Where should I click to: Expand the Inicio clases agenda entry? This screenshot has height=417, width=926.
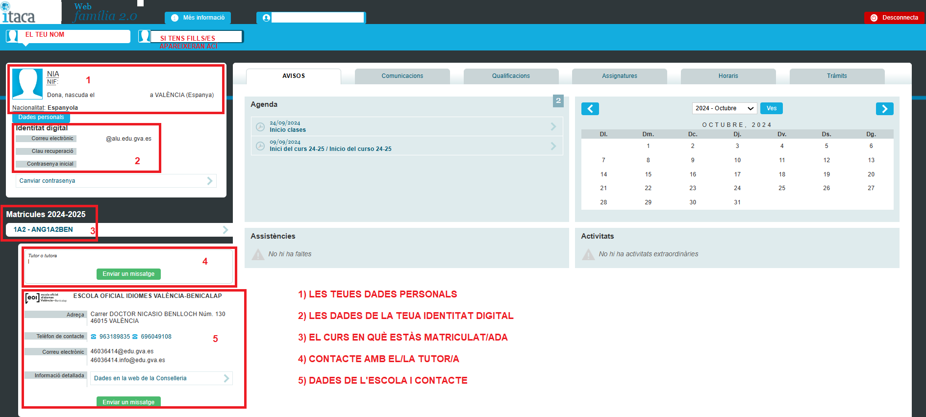point(553,127)
